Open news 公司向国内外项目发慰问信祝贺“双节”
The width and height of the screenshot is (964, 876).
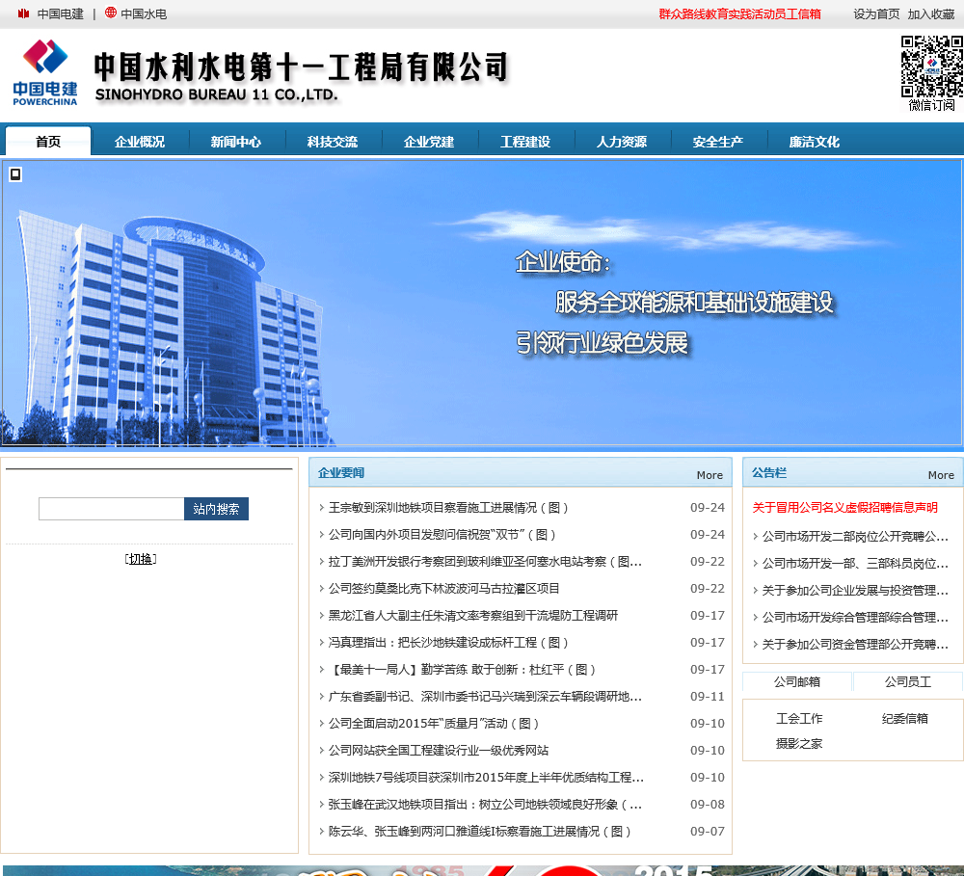click(x=442, y=535)
